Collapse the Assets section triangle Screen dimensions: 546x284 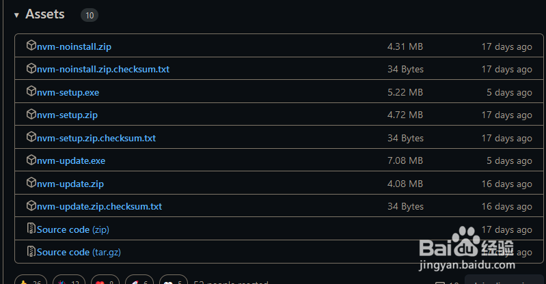pyautogui.click(x=16, y=15)
